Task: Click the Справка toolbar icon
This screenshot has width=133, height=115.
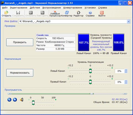Action: point(90,13)
